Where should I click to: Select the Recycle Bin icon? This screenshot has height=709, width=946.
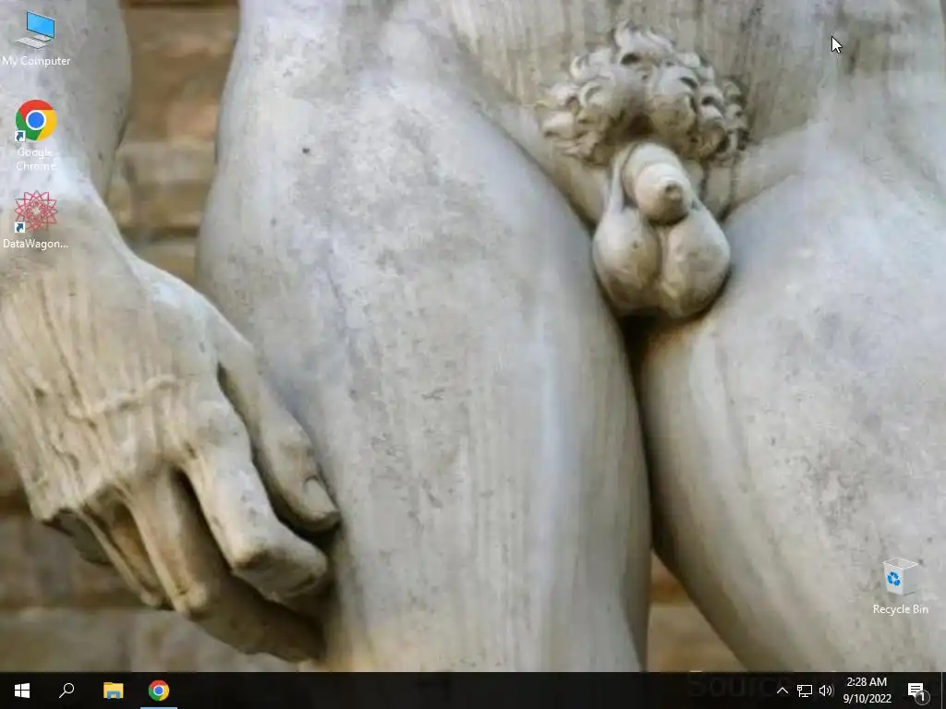coord(900,586)
